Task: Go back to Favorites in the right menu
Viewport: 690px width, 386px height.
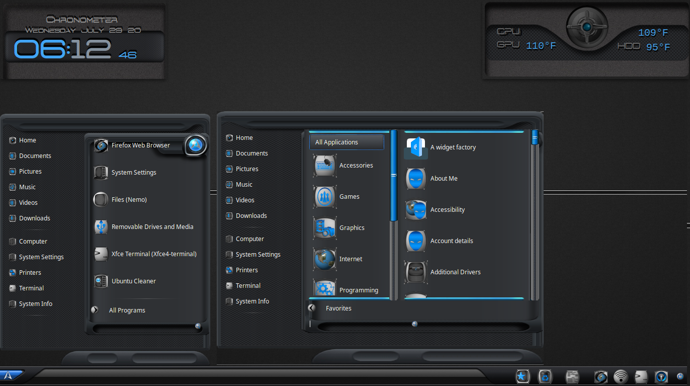Action: 338,308
